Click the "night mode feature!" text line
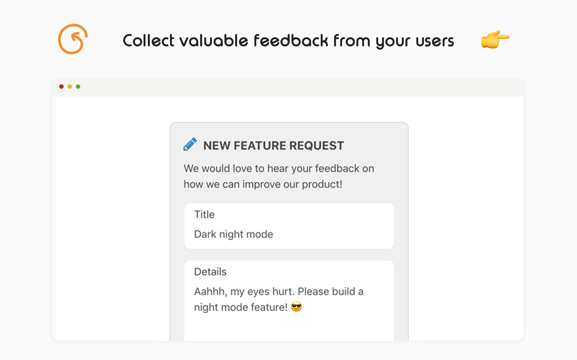The height and width of the screenshot is (360, 577). (241, 307)
